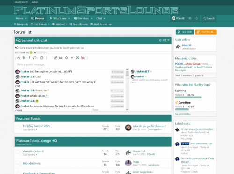Toggle BB code mode red icon

(83, 58)
